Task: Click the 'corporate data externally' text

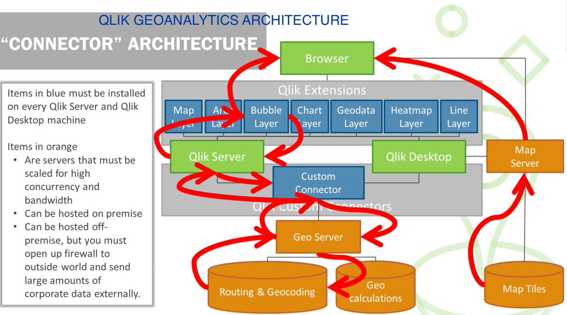Action: tap(82, 293)
